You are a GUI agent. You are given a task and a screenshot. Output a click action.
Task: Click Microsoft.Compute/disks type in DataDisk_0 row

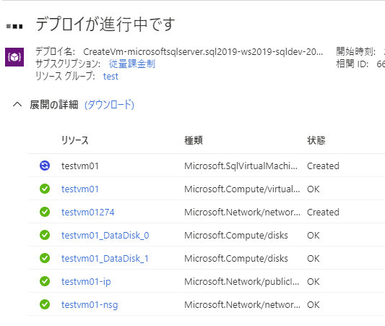[x=236, y=236]
